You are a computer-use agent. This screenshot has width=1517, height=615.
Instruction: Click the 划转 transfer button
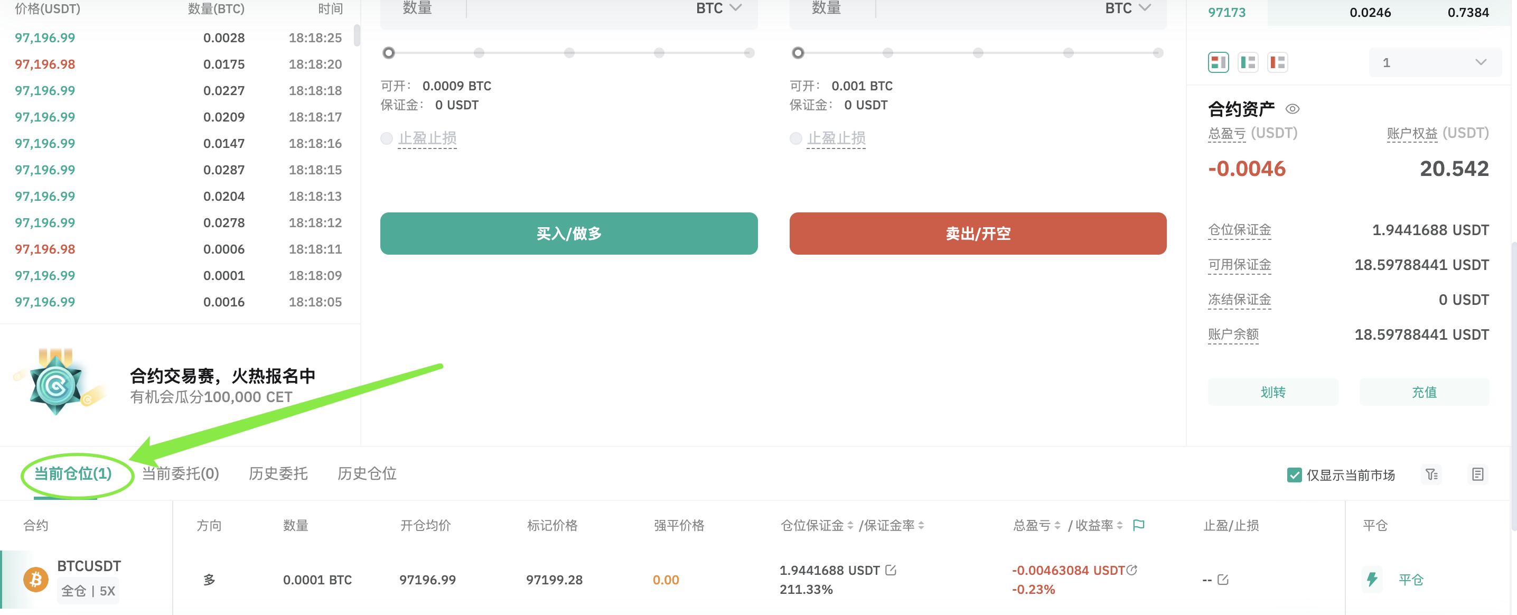click(x=1272, y=393)
